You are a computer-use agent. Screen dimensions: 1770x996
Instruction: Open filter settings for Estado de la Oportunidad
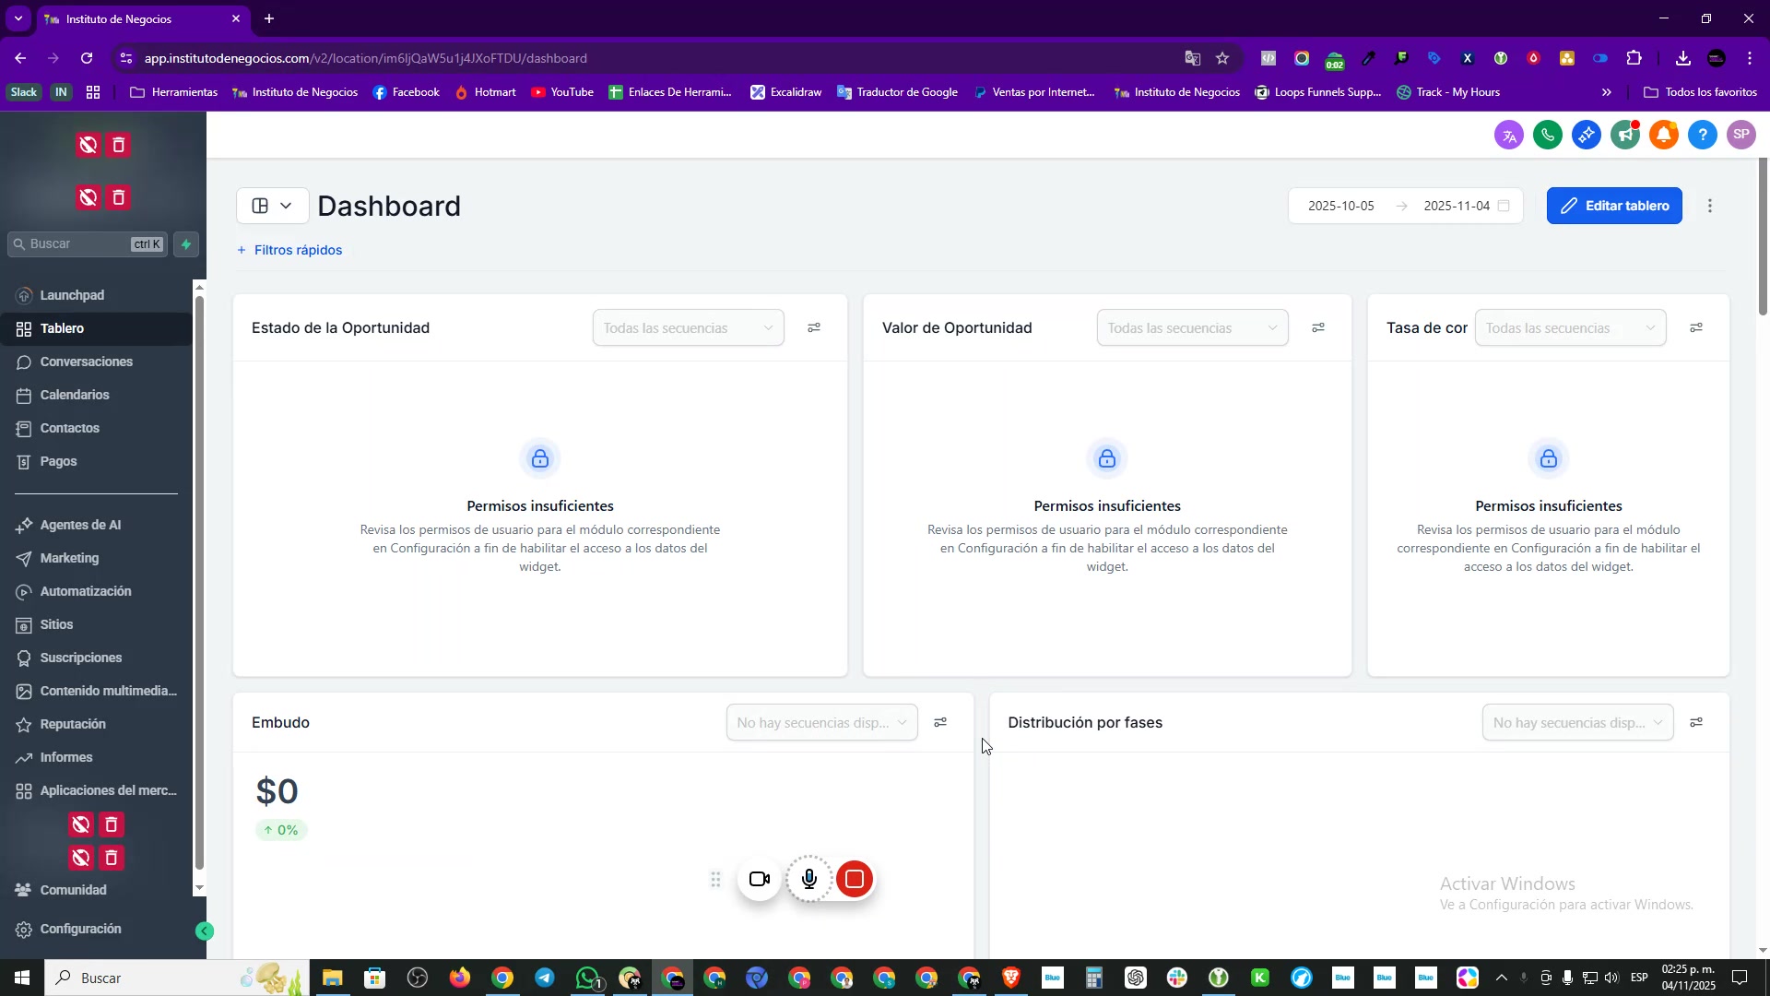click(814, 328)
